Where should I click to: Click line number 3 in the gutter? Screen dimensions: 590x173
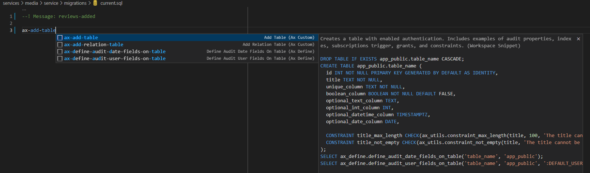(x=11, y=30)
